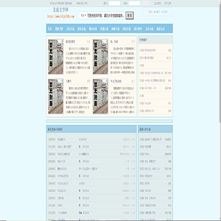This screenshot has width=221, height=221.
Task: Click the orange site URL under the logo
Action: point(61,17)
